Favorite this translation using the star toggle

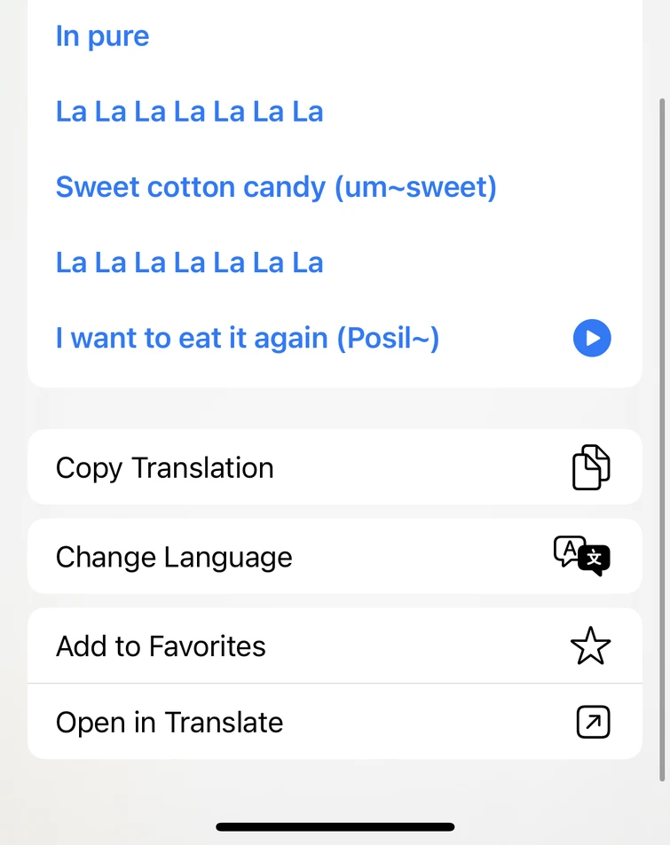(x=591, y=645)
